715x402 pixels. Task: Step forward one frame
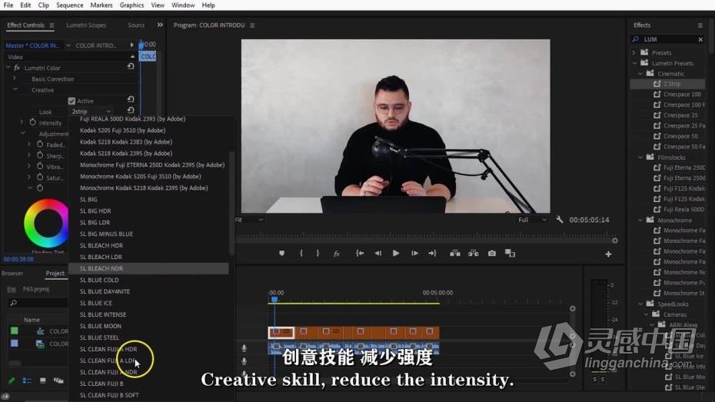(414, 254)
